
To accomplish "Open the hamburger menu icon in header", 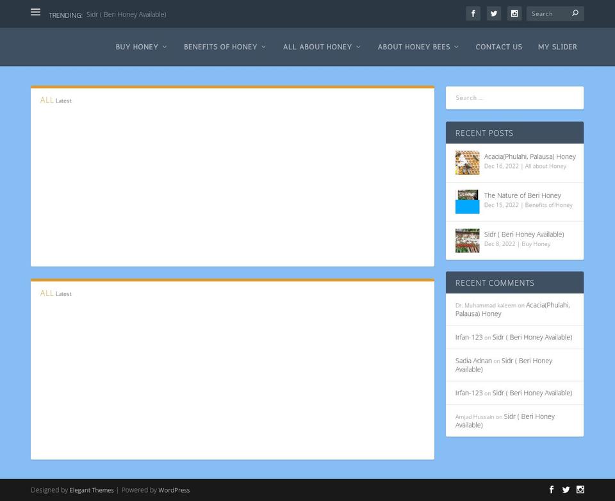I will pyautogui.click(x=35, y=12).
